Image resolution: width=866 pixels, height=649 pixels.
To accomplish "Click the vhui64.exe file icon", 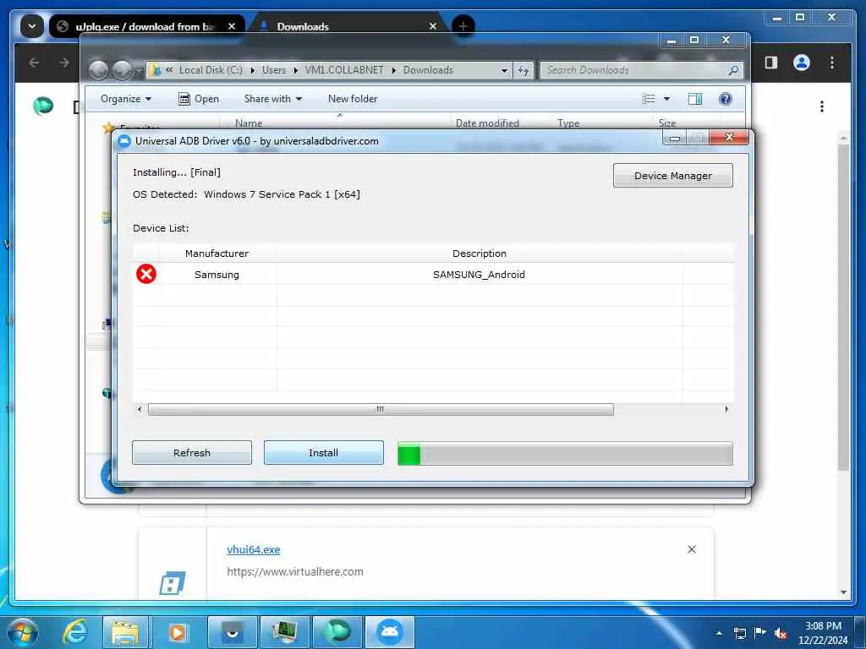I will [173, 583].
